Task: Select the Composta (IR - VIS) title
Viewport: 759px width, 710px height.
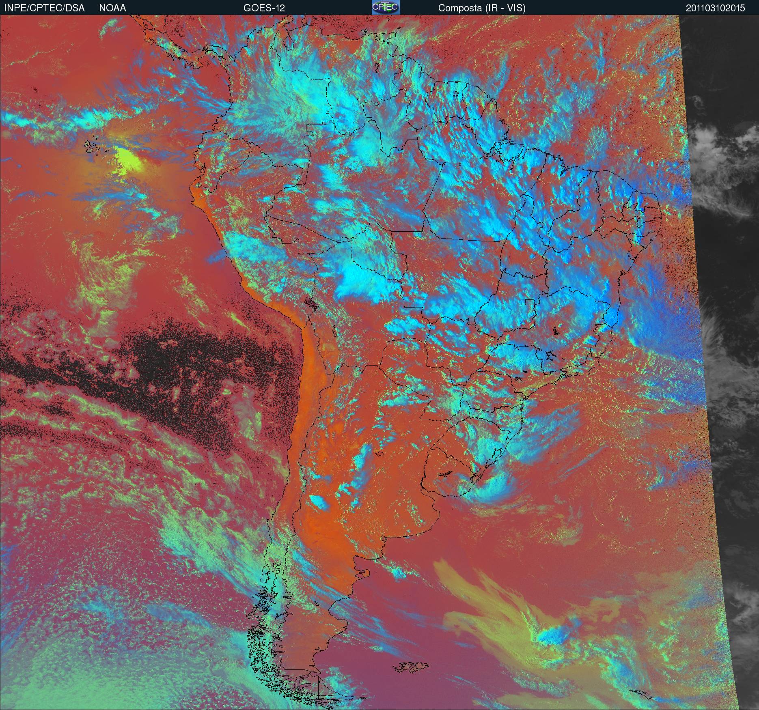Action: pyautogui.click(x=482, y=8)
